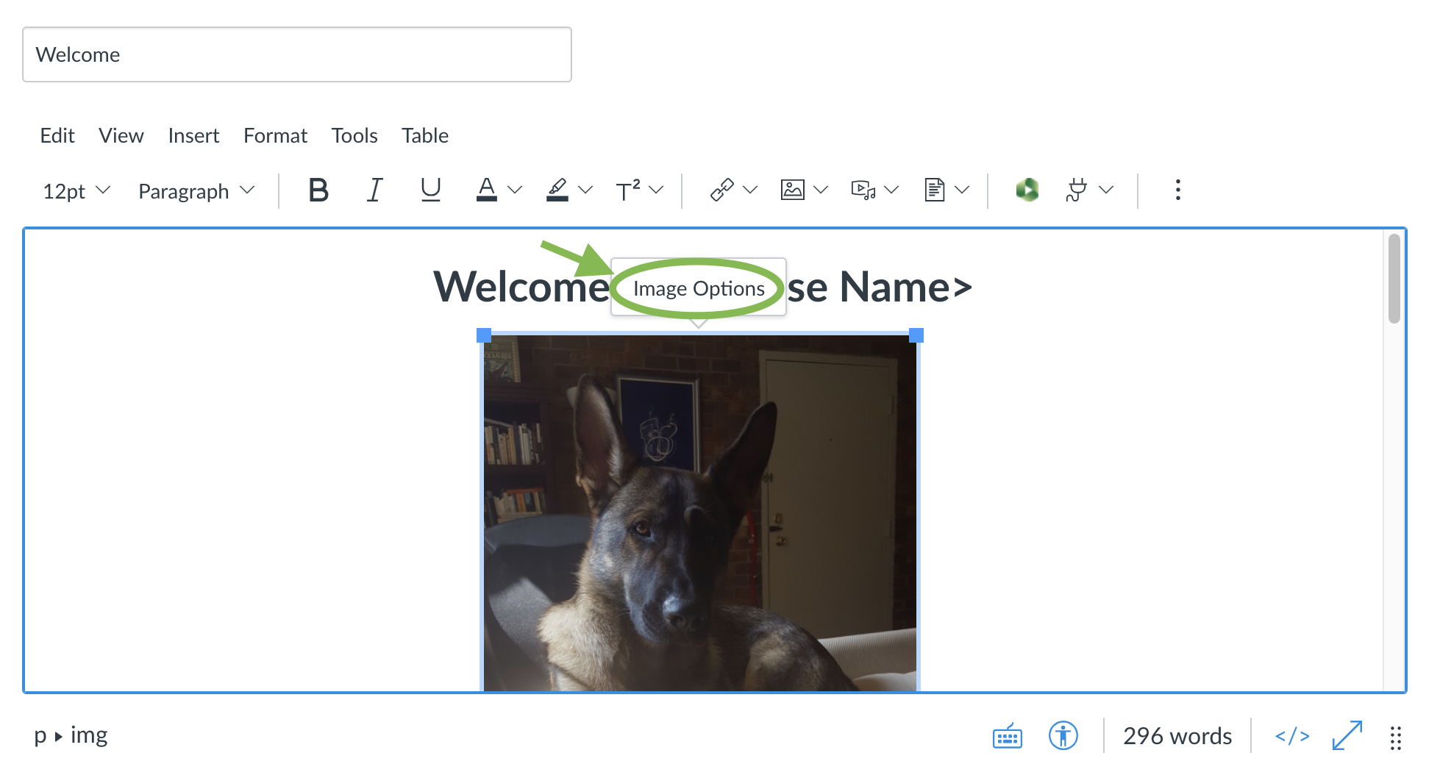This screenshot has width=1440, height=778.
Task: Click the editor resize handle dots
Action: 1395,738
